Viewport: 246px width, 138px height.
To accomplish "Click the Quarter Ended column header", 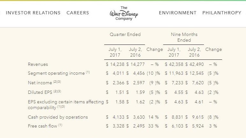I will coord(125,34).
